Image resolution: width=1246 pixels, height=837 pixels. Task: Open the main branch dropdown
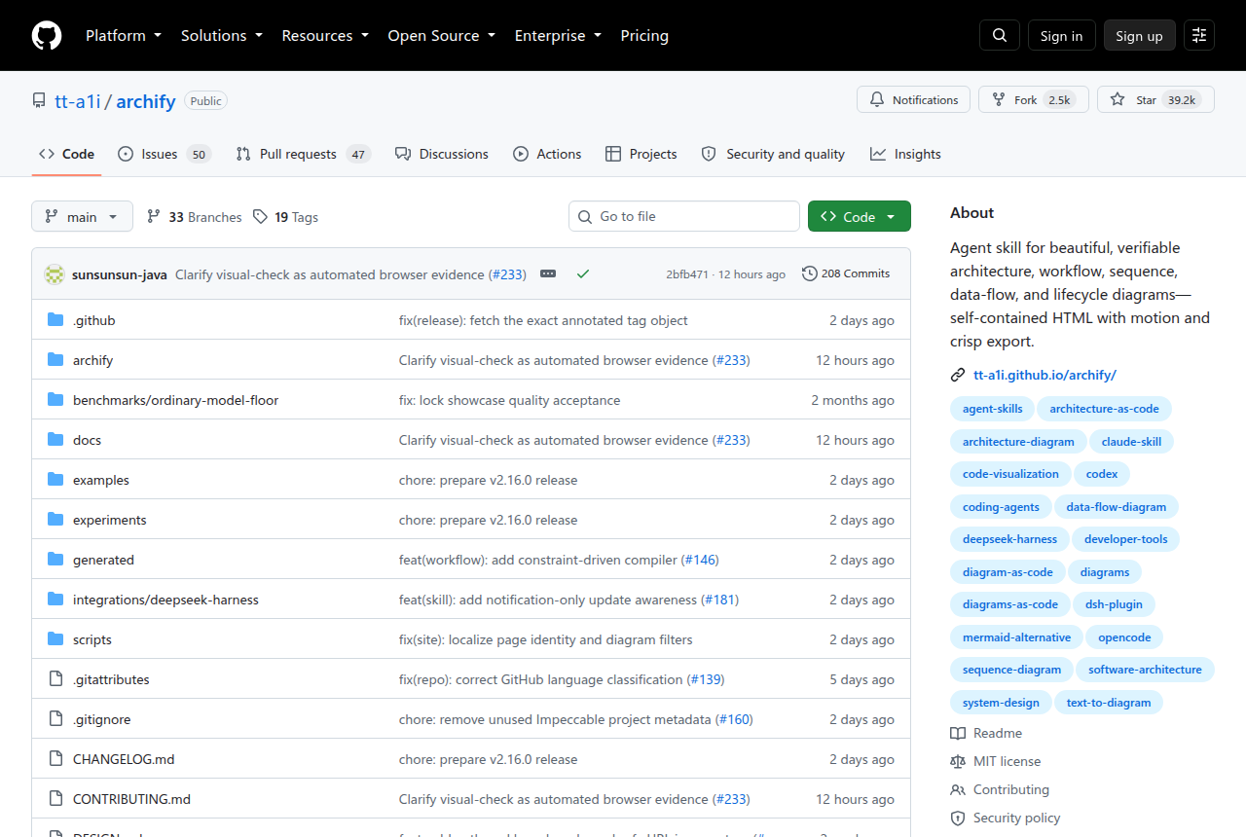coord(82,216)
